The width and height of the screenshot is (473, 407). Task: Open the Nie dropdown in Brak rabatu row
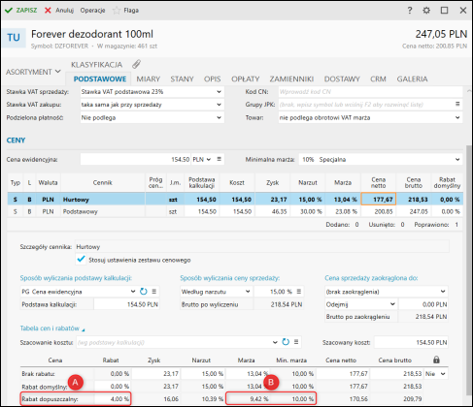point(436,374)
